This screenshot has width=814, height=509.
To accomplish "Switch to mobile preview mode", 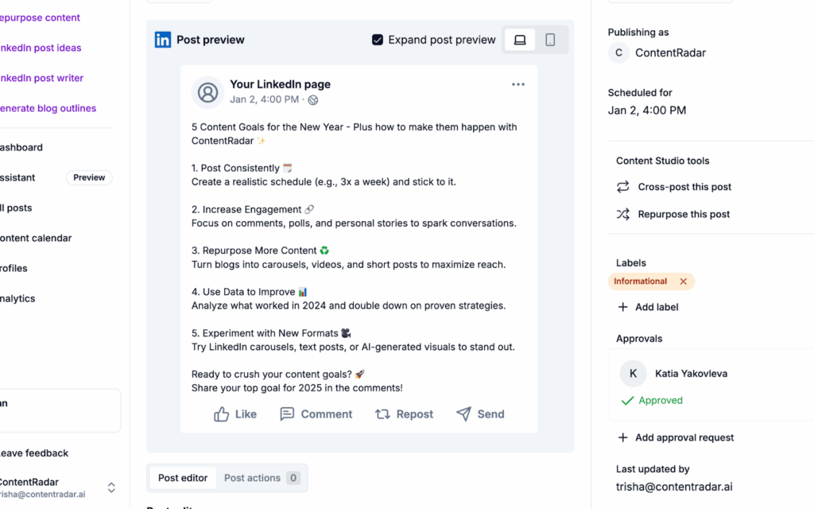I will point(550,40).
